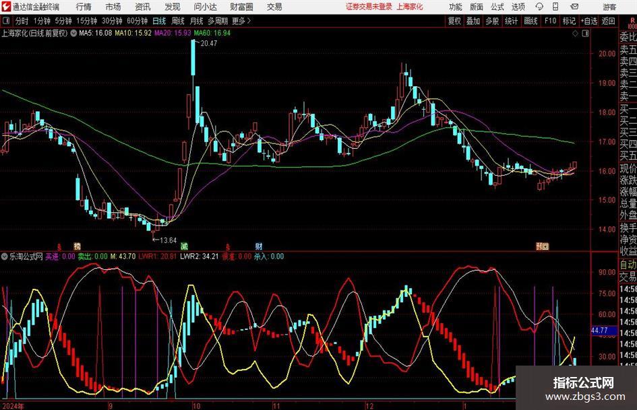Click the 通达信 red app logo
The width and height of the screenshot is (637, 410).
pyautogui.click(x=6, y=7)
